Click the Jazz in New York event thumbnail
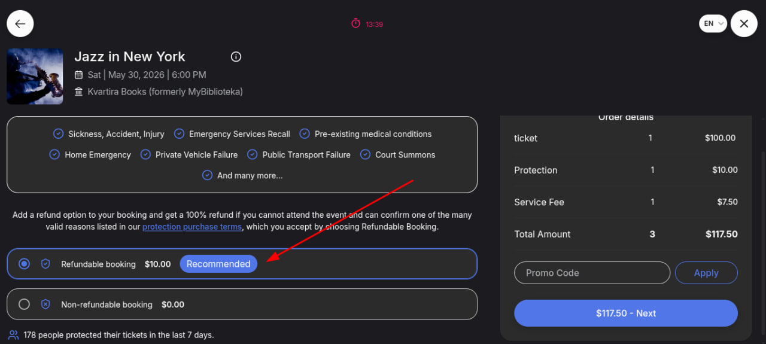This screenshot has width=766, height=344. (35, 77)
